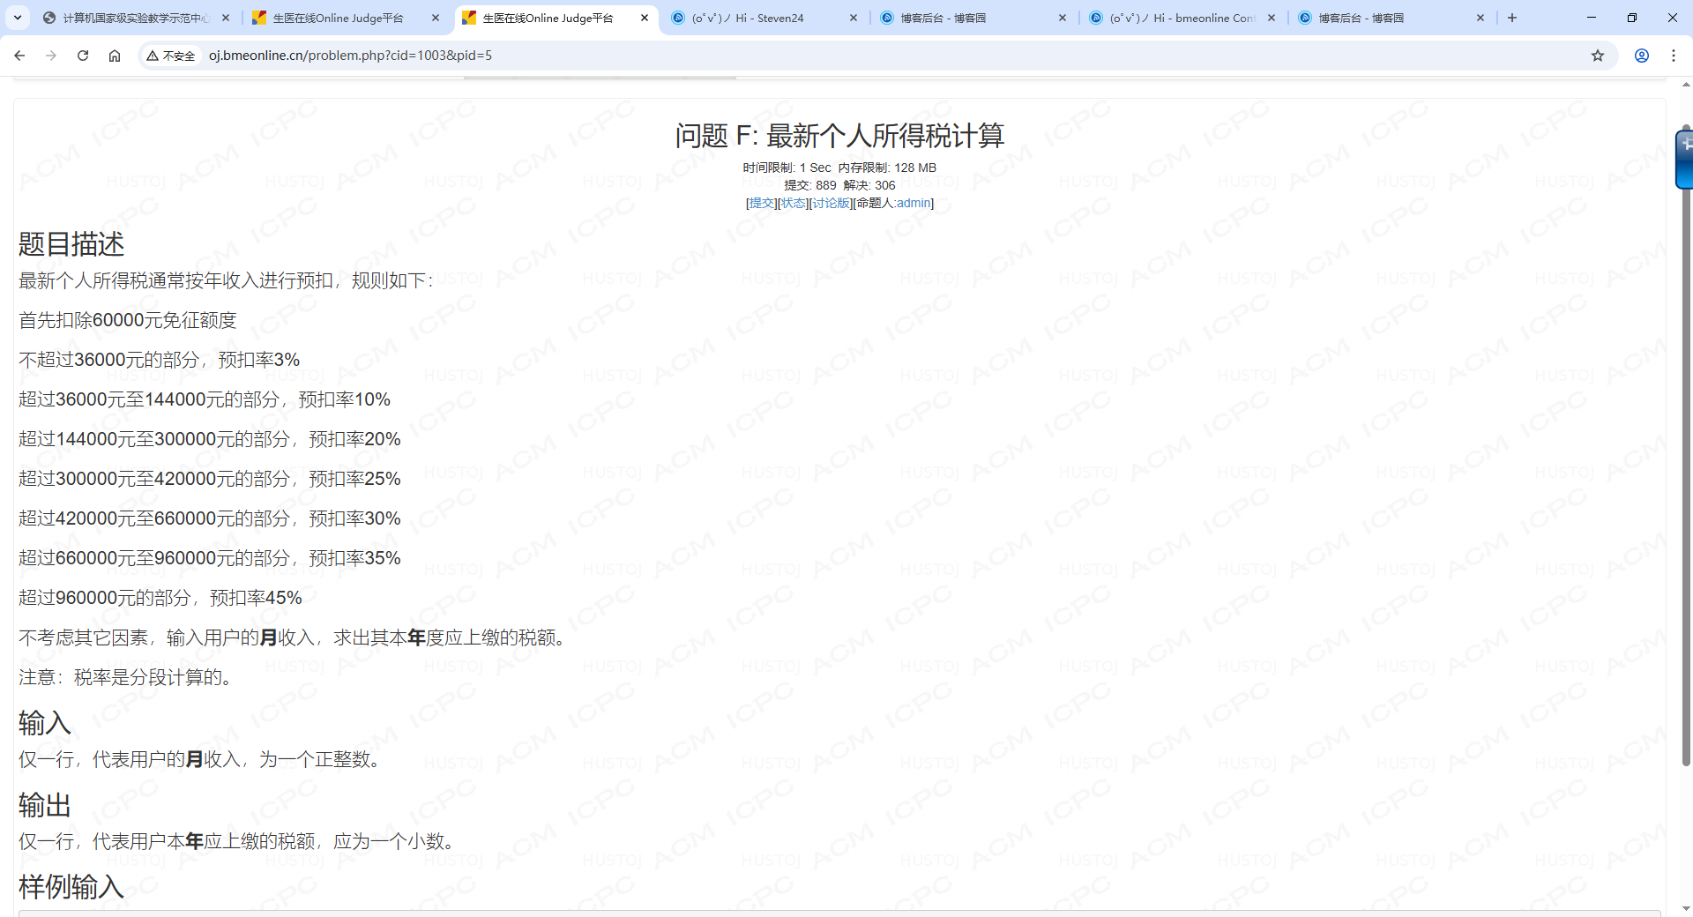Bookmark this page with the star icon
Screen dimensions: 1693x917
(1598, 56)
